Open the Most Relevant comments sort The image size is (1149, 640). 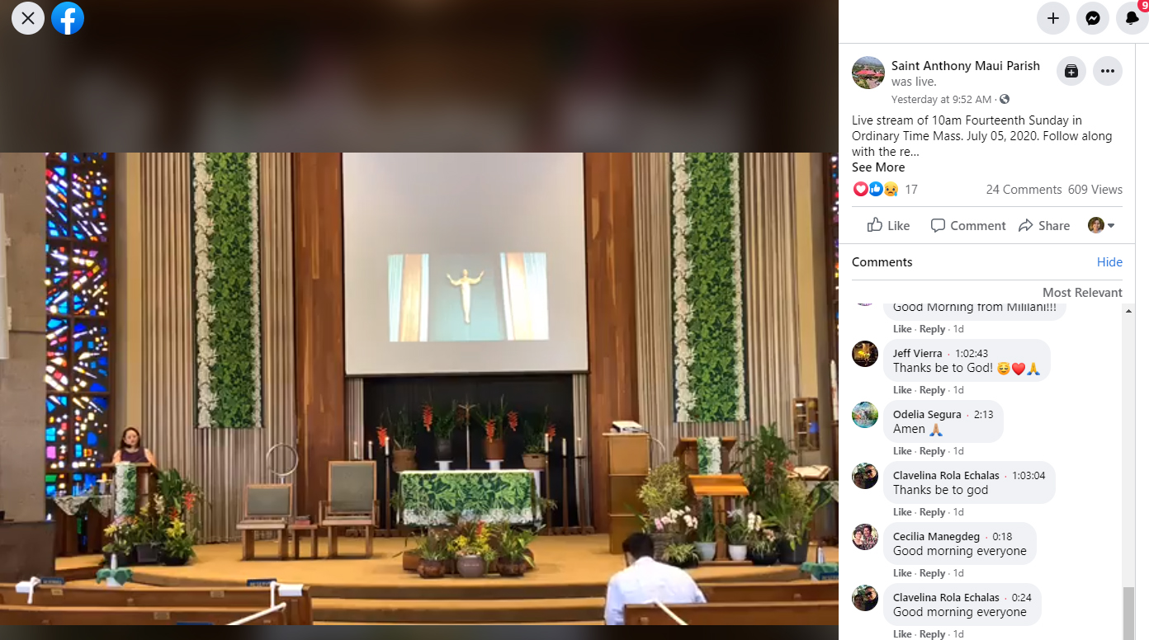[x=1082, y=293]
